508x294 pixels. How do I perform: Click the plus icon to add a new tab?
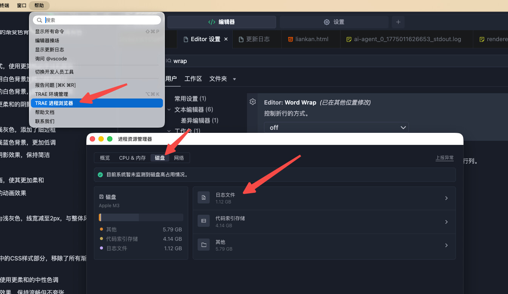[x=398, y=22]
